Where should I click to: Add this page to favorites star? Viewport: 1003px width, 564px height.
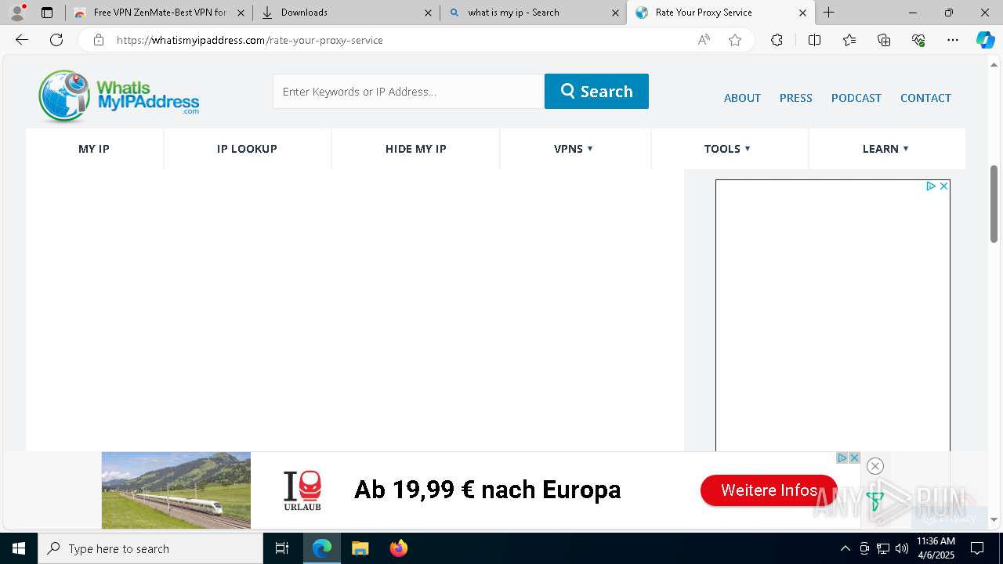pyautogui.click(x=735, y=40)
